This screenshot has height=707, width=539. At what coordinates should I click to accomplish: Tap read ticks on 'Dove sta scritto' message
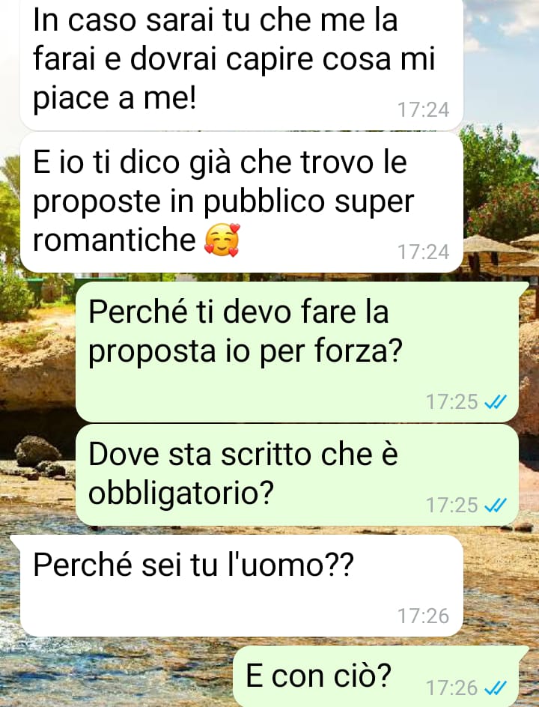[496, 506]
